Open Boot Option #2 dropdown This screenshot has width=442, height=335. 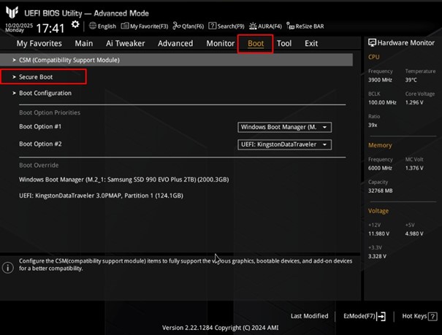(x=285, y=145)
